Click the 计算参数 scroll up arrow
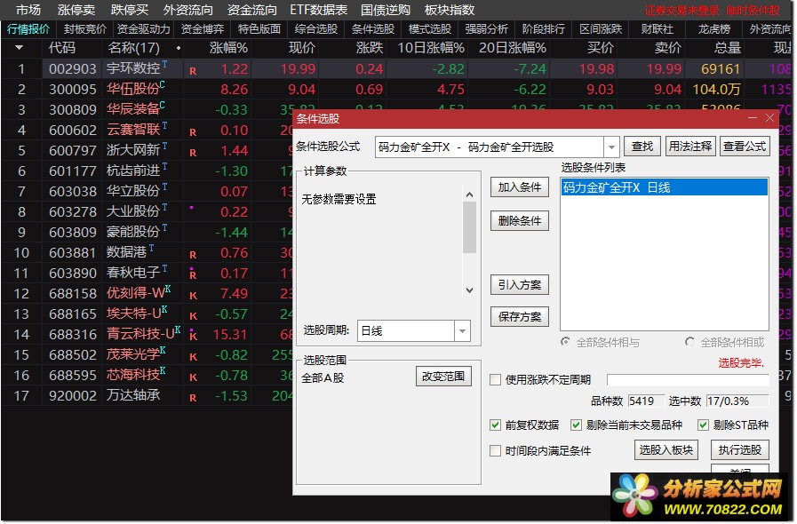797x524 pixels. pyautogui.click(x=469, y=195)
